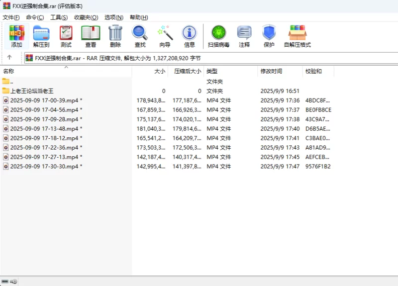Image resolution: width=398 pixels, height=286 pixels.
Task: Go up one level with arrow button
Action: [x=9, y=58]
